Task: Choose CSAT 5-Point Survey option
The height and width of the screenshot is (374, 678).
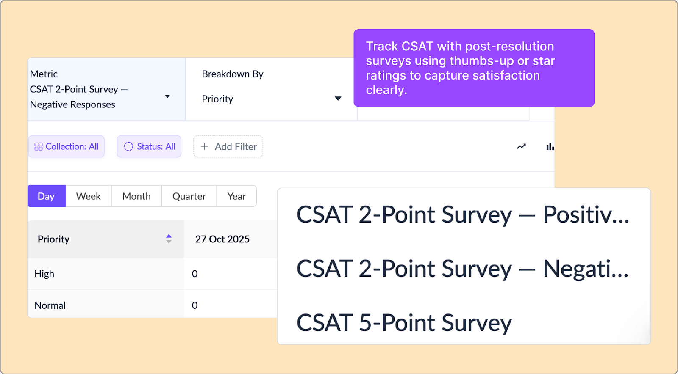Action: [404, 322]
